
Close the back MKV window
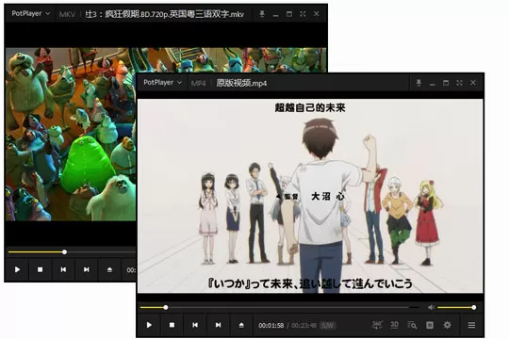pyautogui.click(x=316, y=14)
